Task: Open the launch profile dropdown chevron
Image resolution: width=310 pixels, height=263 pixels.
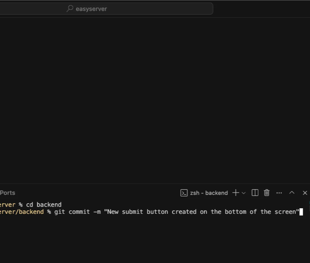Action: 244,193
